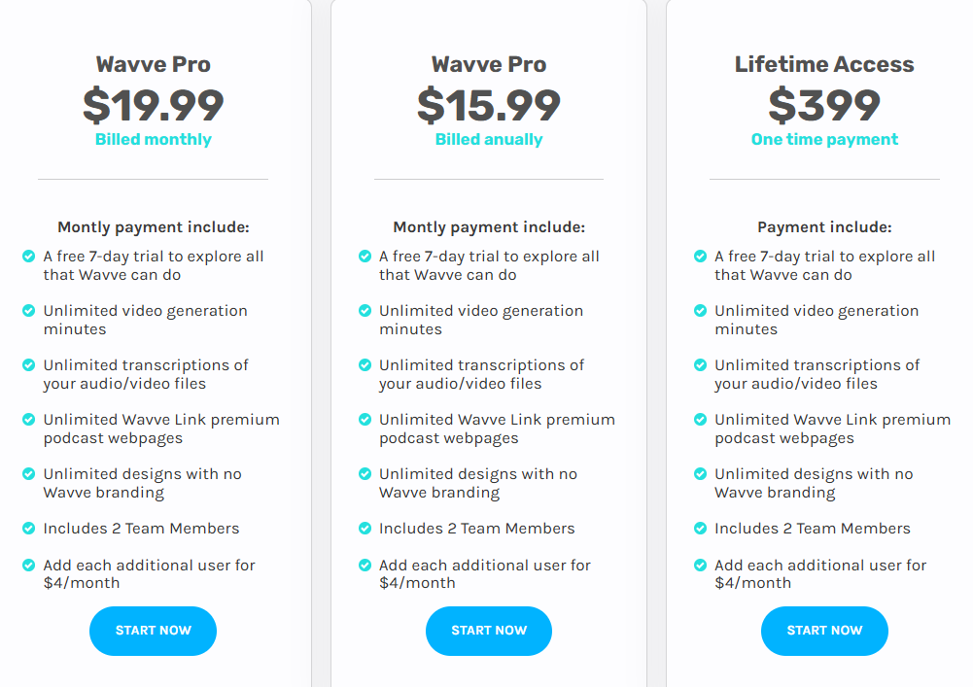Click the Billed anually subtitle text
Viewport: 973px width, 687px height.
[488, 139]
